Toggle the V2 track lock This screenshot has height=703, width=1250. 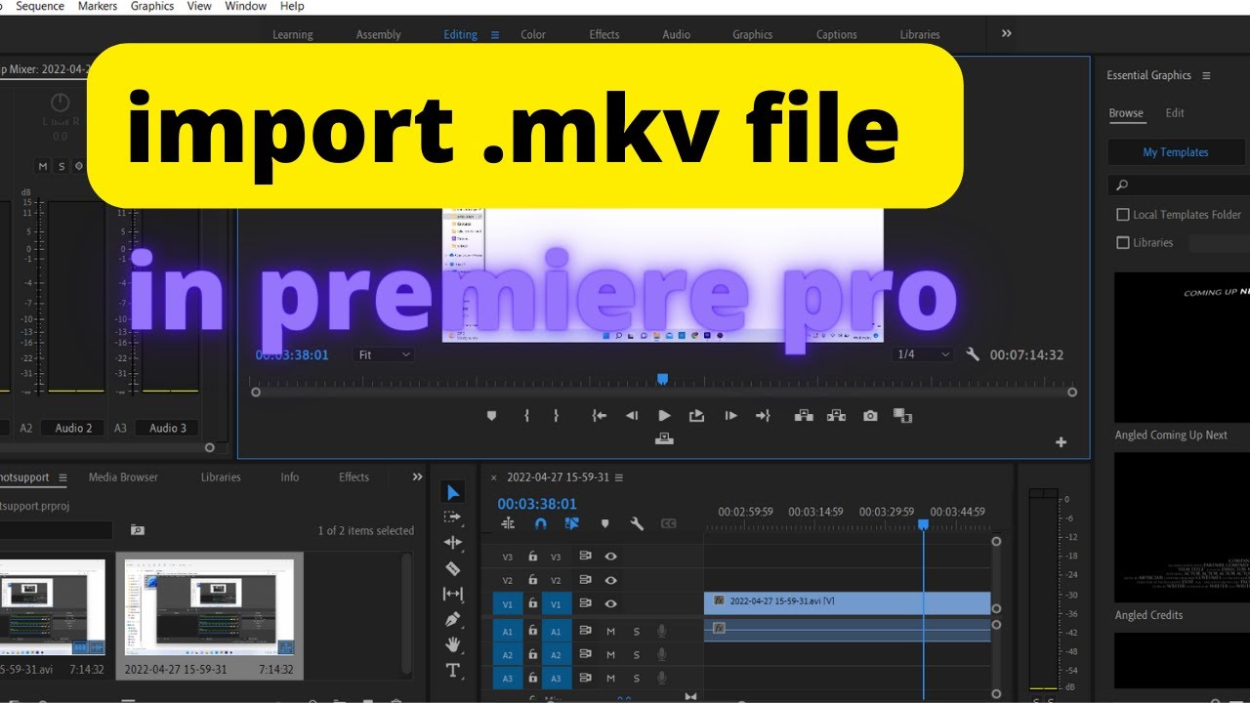tap(532, 580)
